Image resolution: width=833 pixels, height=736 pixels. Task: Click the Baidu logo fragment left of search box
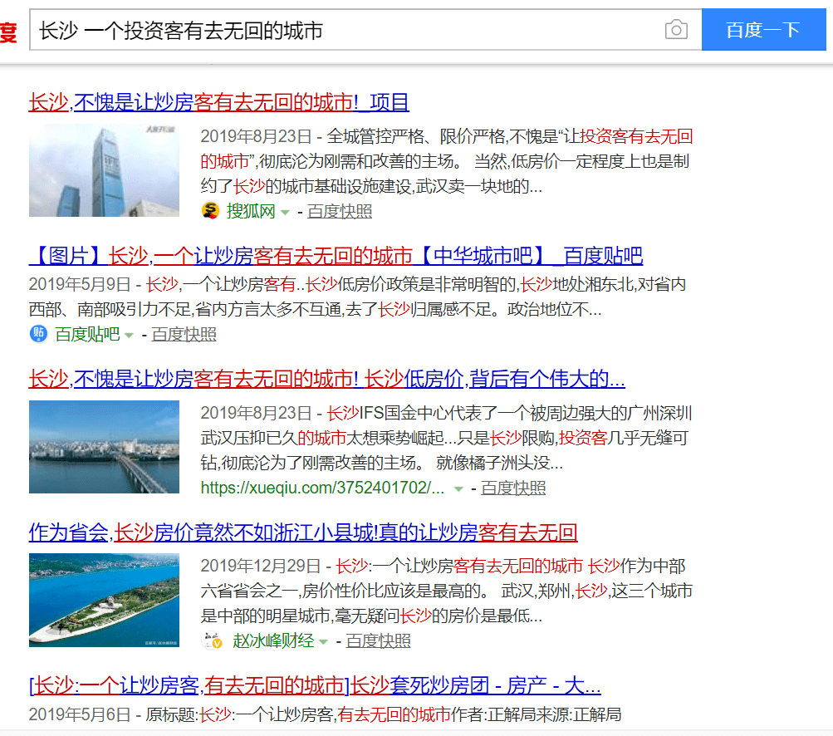click(x=8, y=32)
